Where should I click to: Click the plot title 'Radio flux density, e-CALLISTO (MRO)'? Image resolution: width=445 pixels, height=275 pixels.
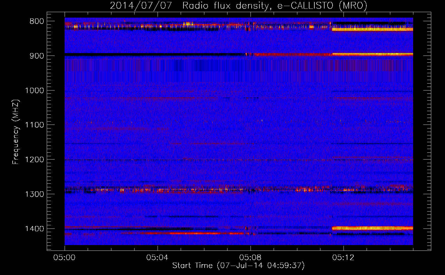pos(275,5)
